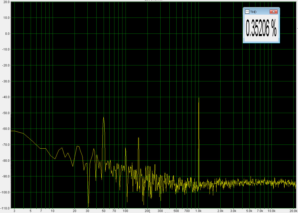This screenshot has height=213, width=298.
Task: Click the -40.0 dB axis label
Action: click(6, 97)
